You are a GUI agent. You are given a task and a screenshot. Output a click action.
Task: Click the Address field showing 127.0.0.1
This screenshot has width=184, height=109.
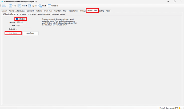click(23, 22)
